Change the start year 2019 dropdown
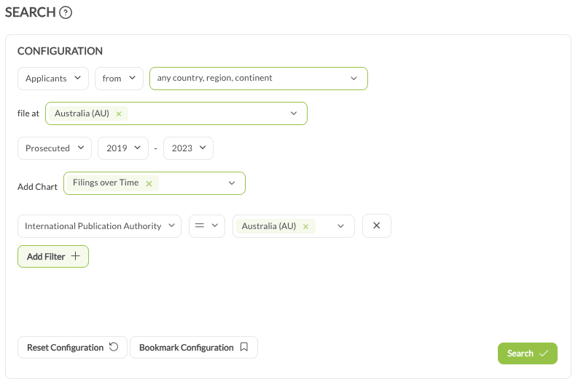The image size is (578, 384). (x=123, y=148)
